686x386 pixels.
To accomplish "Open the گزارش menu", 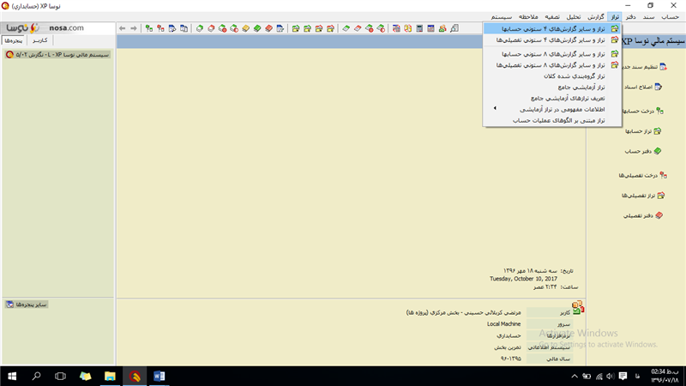I will click(595, 16).
